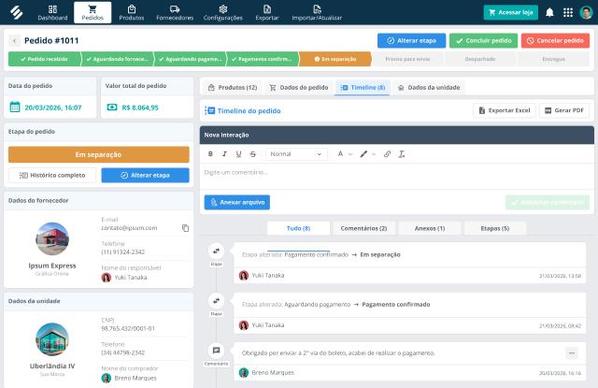Click the Cancelar pedido button

[x=555, y=40]
